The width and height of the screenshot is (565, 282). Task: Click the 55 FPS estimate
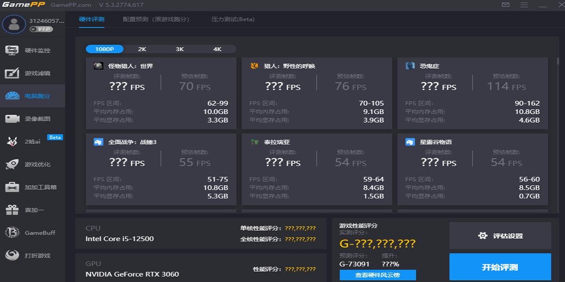click(x=194, y=163)
